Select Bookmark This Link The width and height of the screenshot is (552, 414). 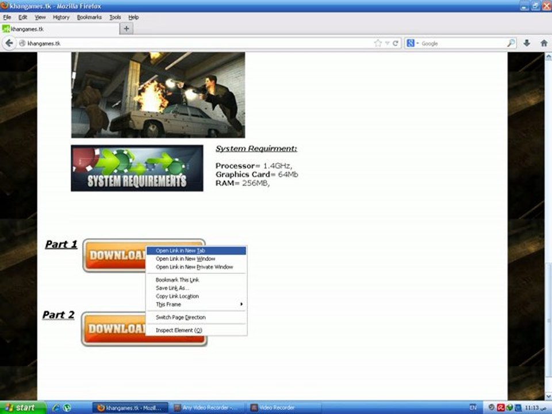point(197,280)
